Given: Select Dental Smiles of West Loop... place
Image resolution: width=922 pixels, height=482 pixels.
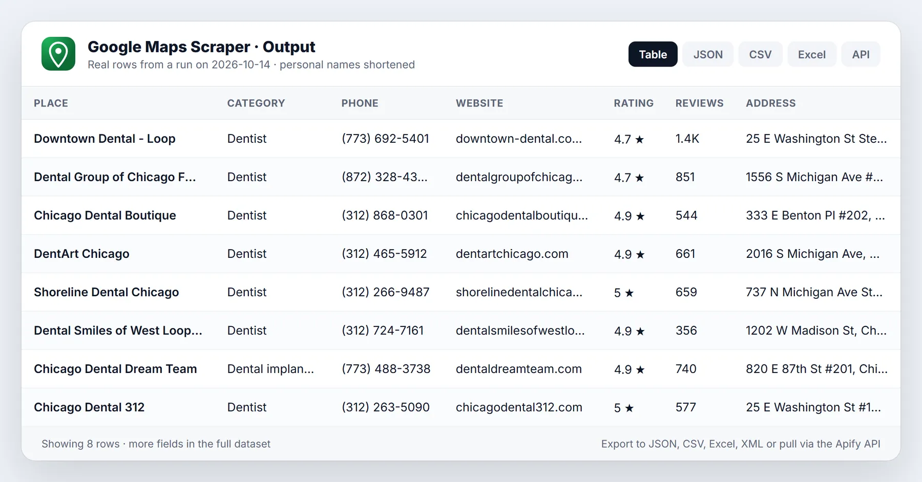Looking at the screenshot, I should click(118, 331).
